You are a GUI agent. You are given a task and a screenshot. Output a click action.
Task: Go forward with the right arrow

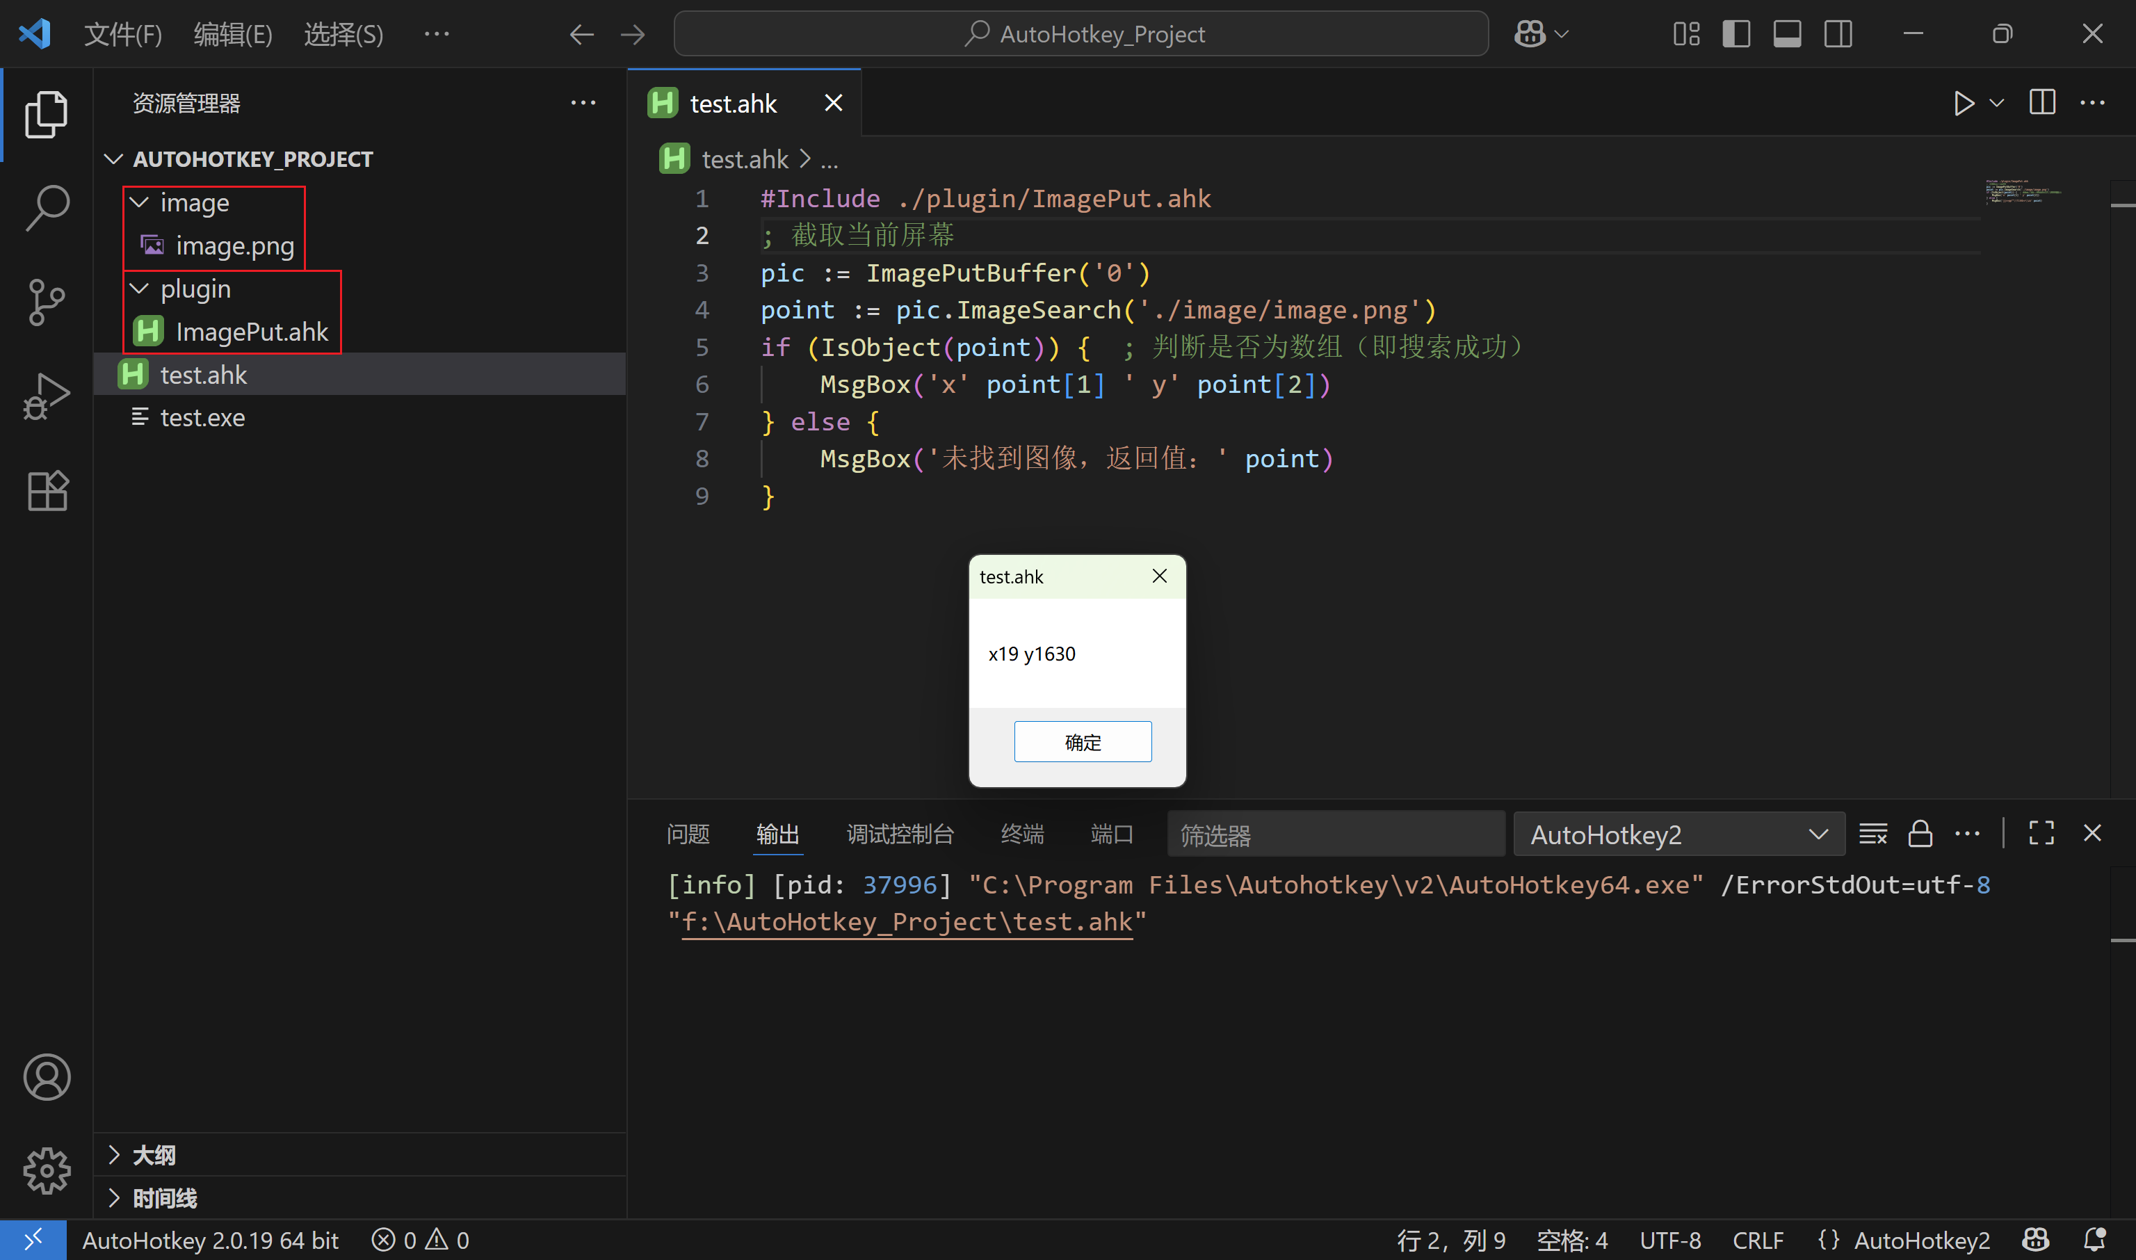tap(633, 35)
